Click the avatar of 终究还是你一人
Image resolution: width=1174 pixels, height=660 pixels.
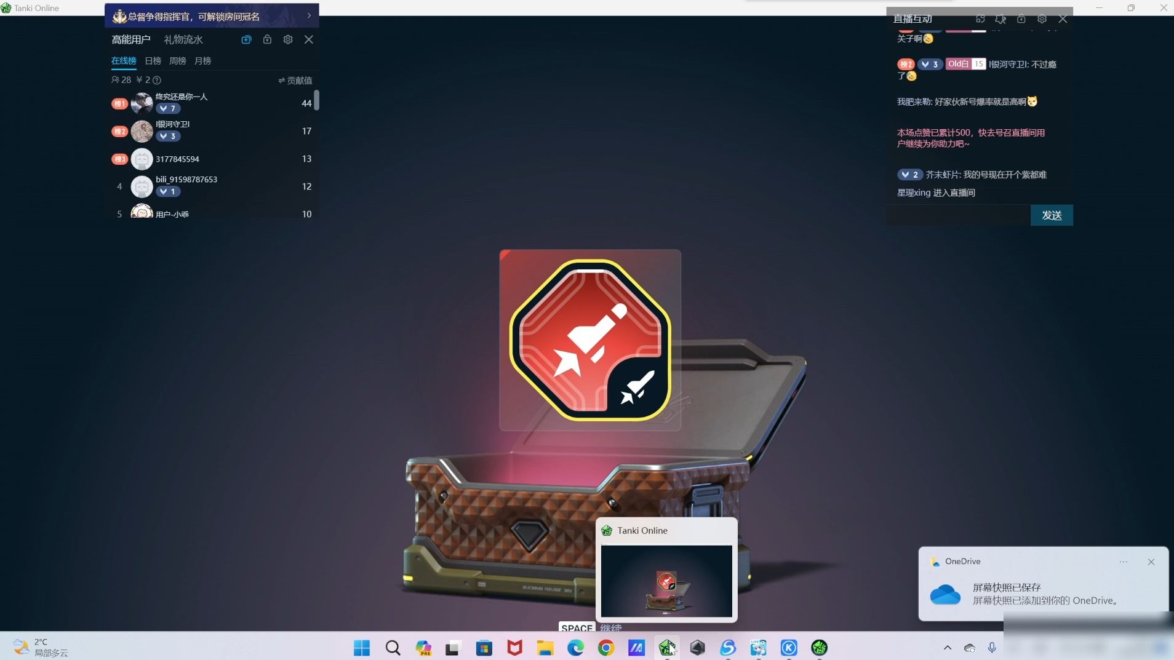pos(142,103)
